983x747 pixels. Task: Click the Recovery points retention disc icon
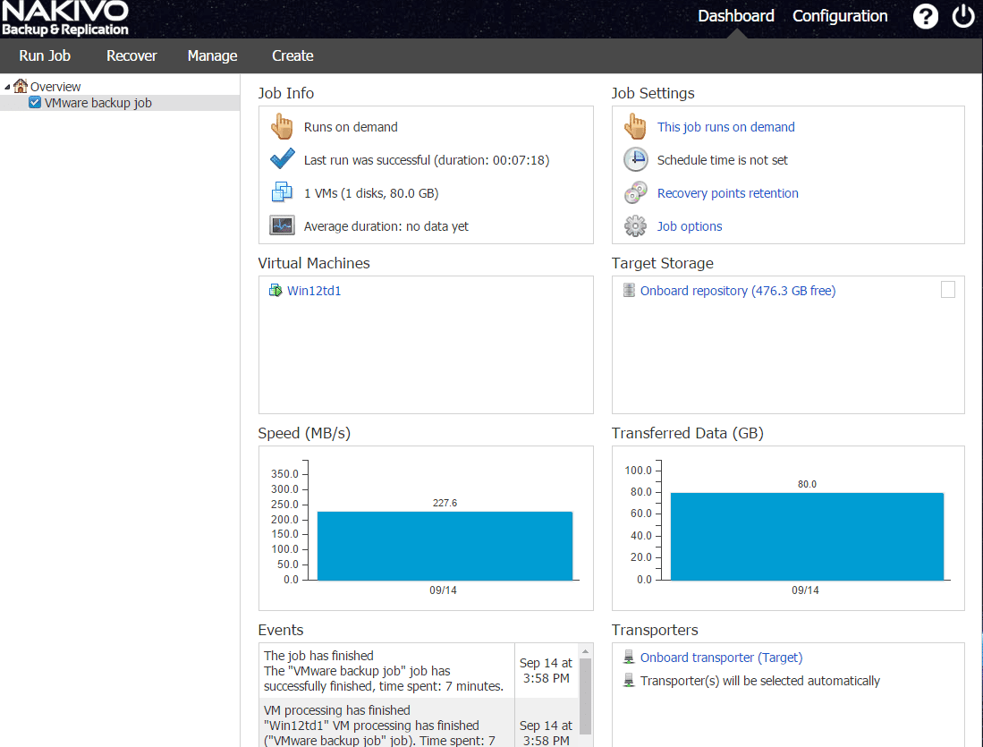pyautogui.click(x=635, y=193)
